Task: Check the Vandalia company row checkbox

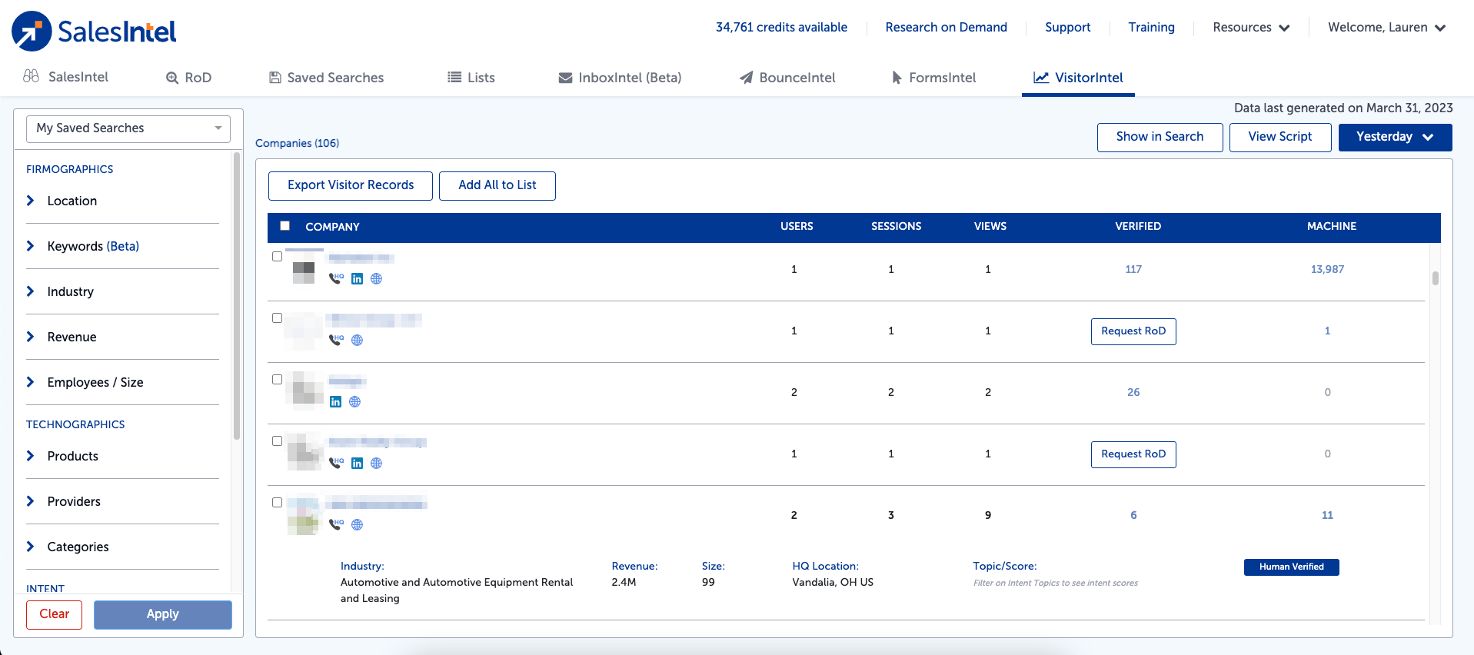Action: click(x=277, y=503)
